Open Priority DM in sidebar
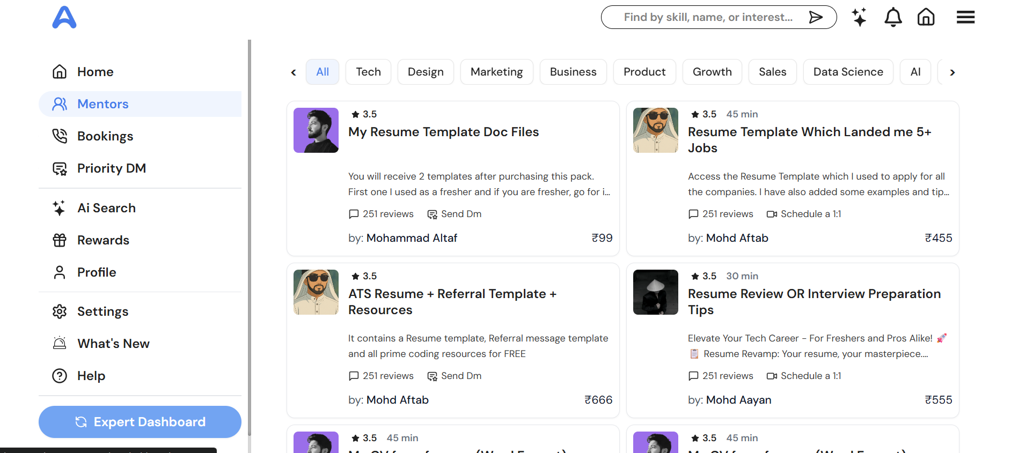1026x453 pixels. coord(111,168)
